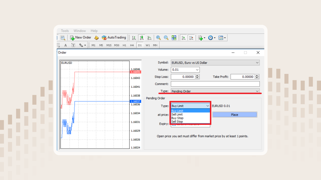Screen dimensions: 321x180
Task: Expand the Templates dropdown arrow
Action: pos(225,38)
